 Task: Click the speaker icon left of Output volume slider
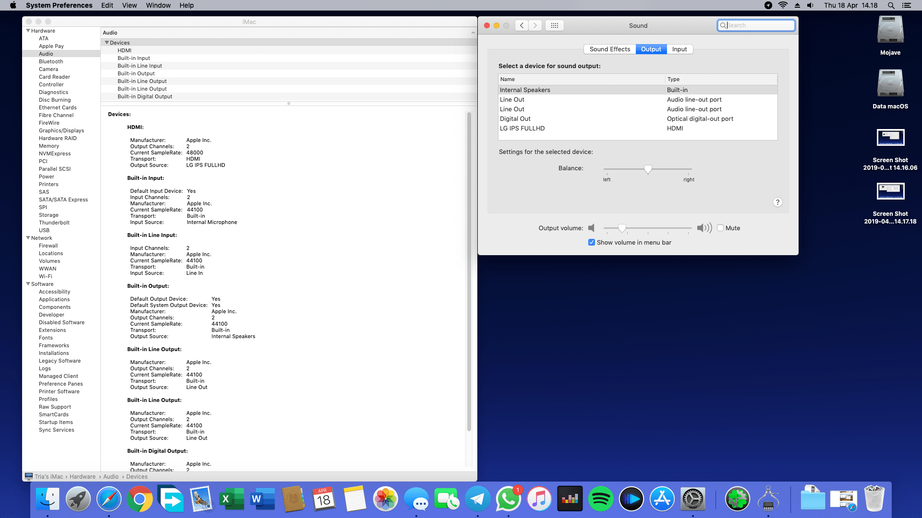(591, 228)
